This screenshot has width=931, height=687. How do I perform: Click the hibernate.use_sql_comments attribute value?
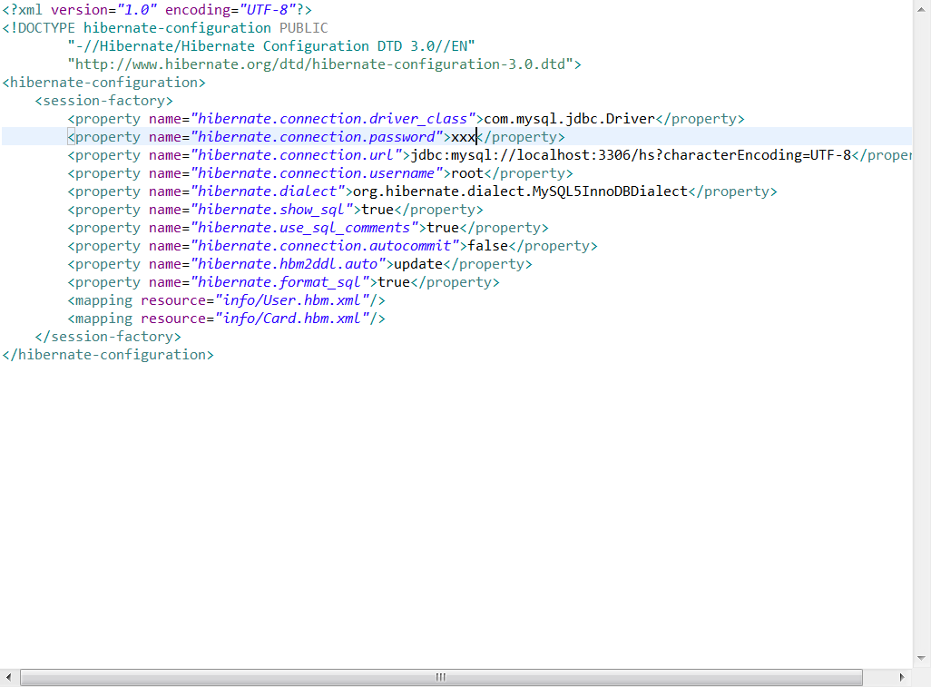(305, 228)
